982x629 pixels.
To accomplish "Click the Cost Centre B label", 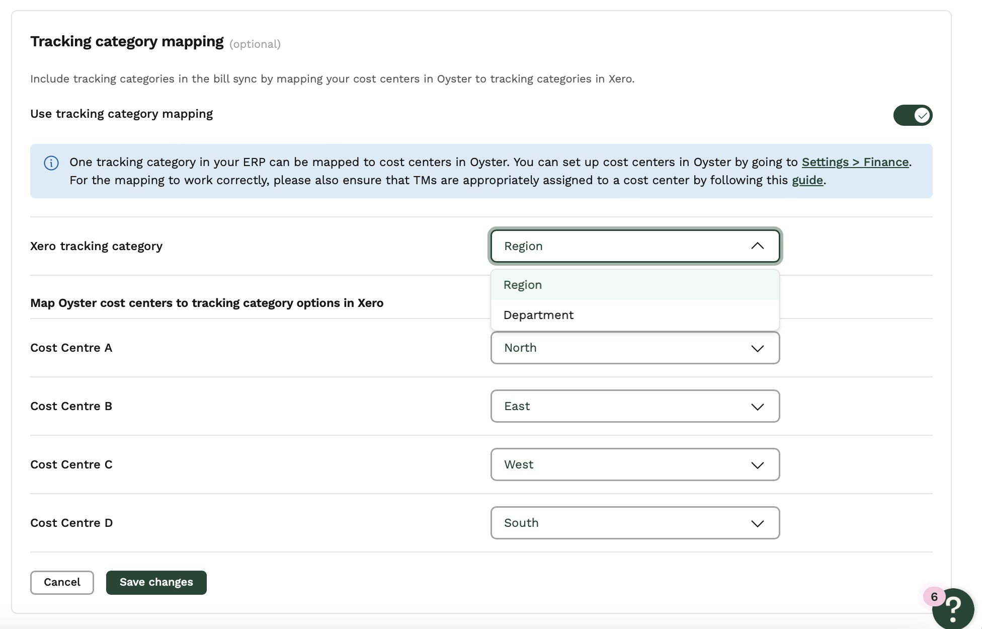I will [x=71, y=406].
